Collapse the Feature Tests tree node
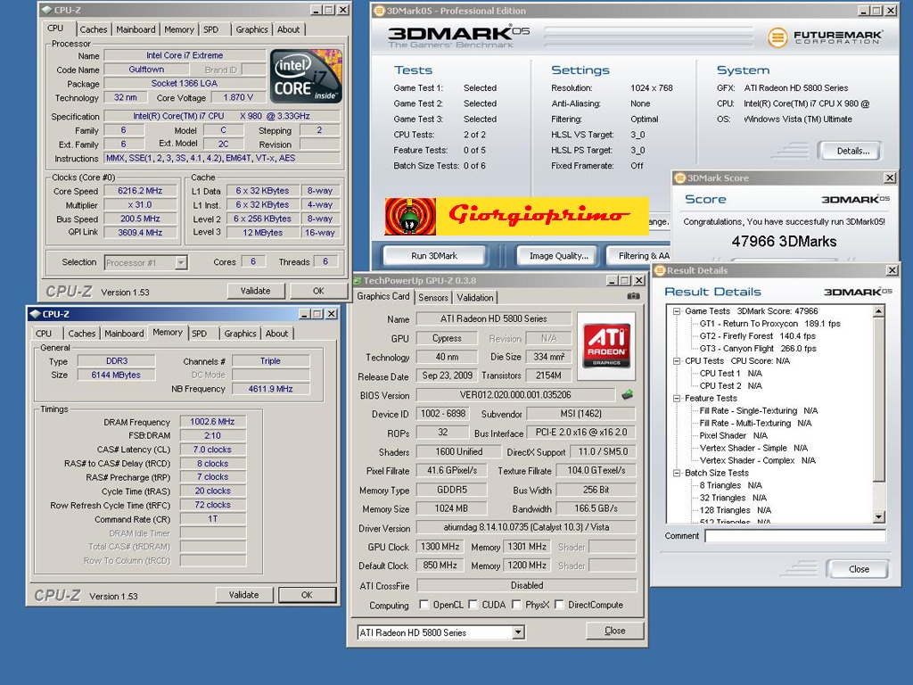Viewport: 913px width, 685px height. click(677, 399)
